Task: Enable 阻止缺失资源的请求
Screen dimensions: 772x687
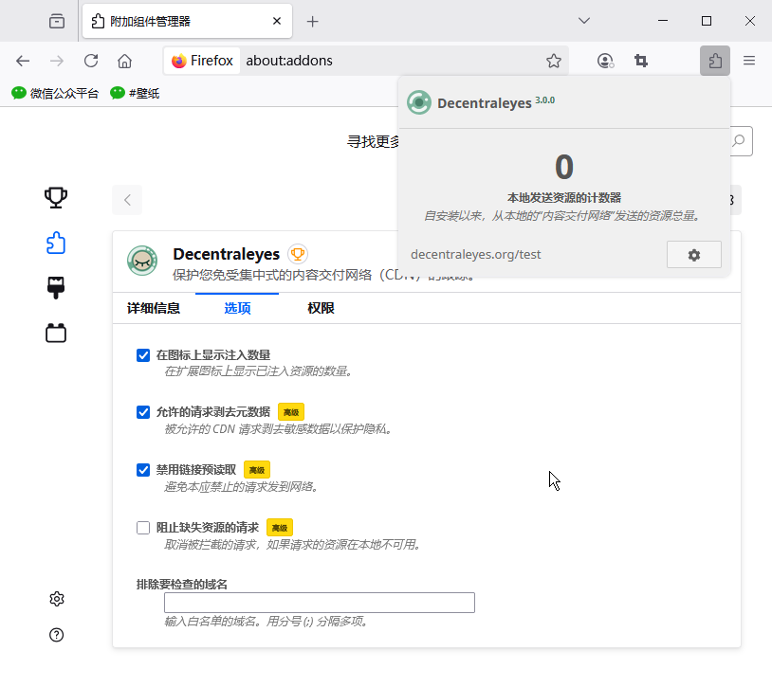Action: pyautogui.click(x=143, y=528)
